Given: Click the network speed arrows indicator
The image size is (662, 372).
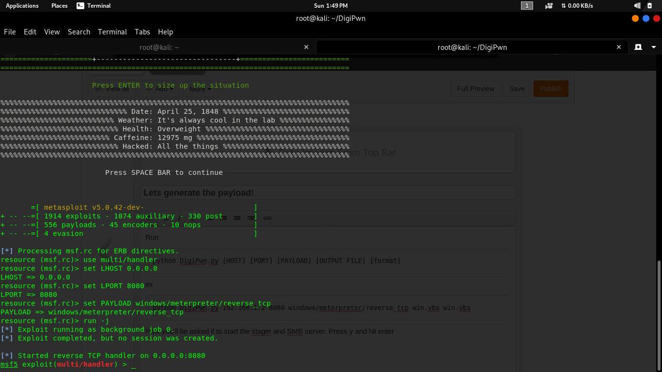Looking at the screenshot, I should [577, 6].
